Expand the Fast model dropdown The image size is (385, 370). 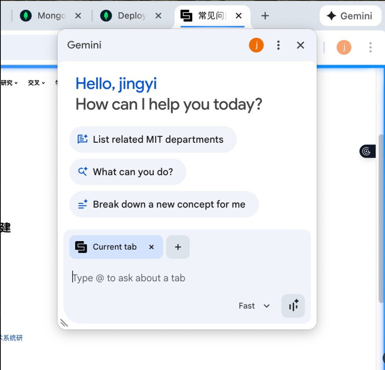[254, 306]
